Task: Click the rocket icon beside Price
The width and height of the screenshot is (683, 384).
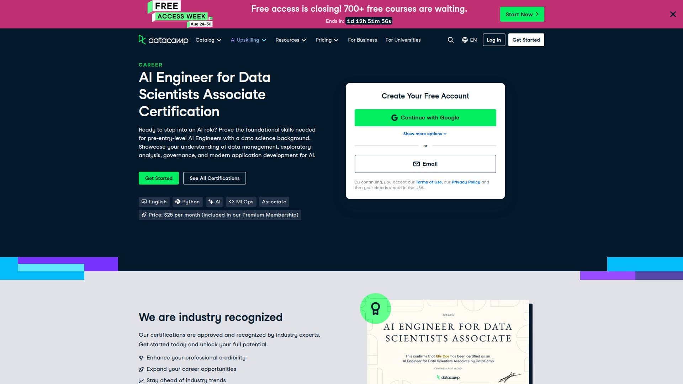Action: tap(144, 215)
